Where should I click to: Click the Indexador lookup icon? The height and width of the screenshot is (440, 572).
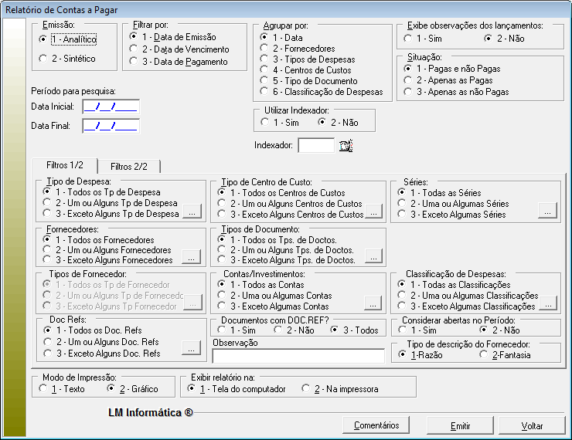click(346, 145)
